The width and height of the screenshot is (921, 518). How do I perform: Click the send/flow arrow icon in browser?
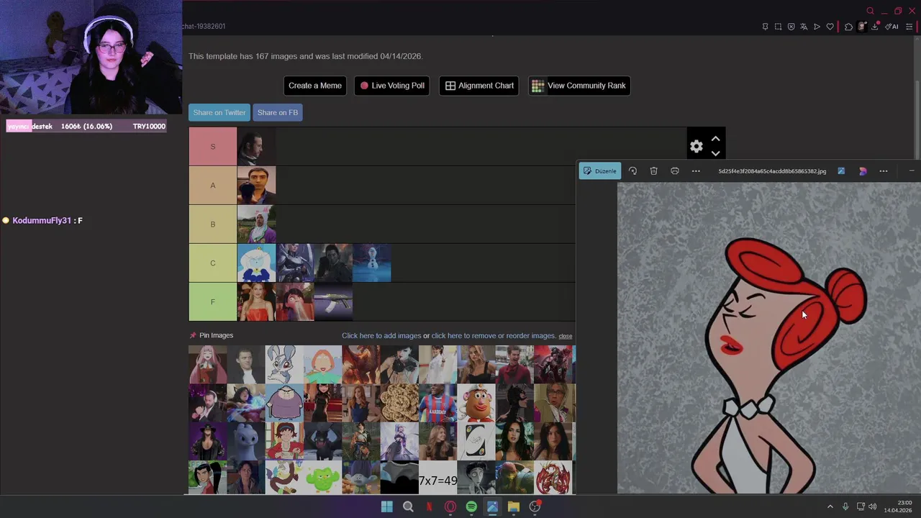point(817,27)
